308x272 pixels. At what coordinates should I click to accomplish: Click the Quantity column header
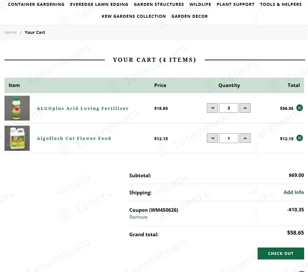pyautogui.click(x=229, y=85)
